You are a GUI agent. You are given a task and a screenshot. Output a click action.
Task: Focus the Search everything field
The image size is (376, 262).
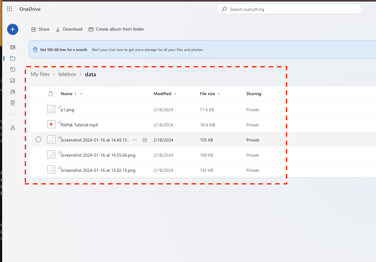click(x=289, y=9)
